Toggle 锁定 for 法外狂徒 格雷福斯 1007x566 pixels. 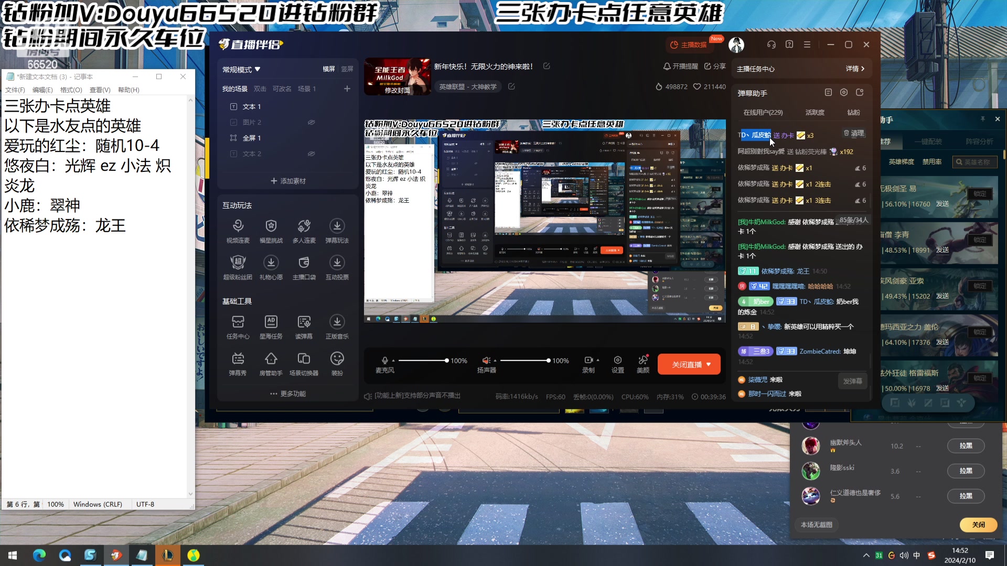980,378
